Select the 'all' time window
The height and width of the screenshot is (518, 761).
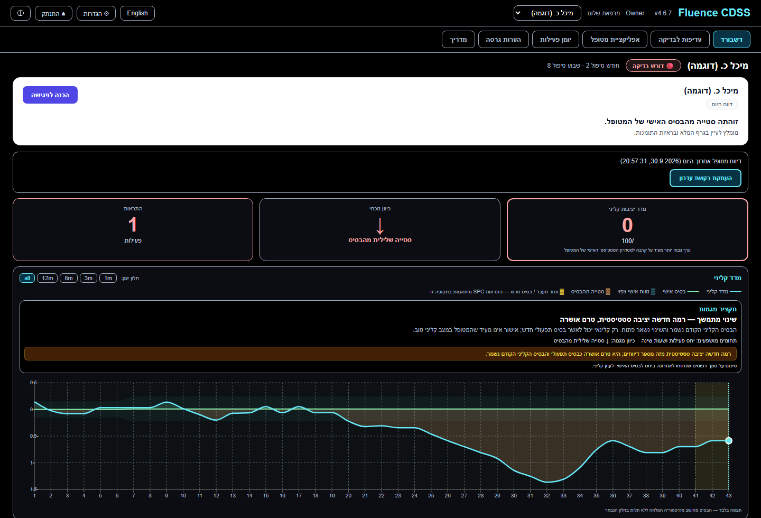(x=27, y=278)
